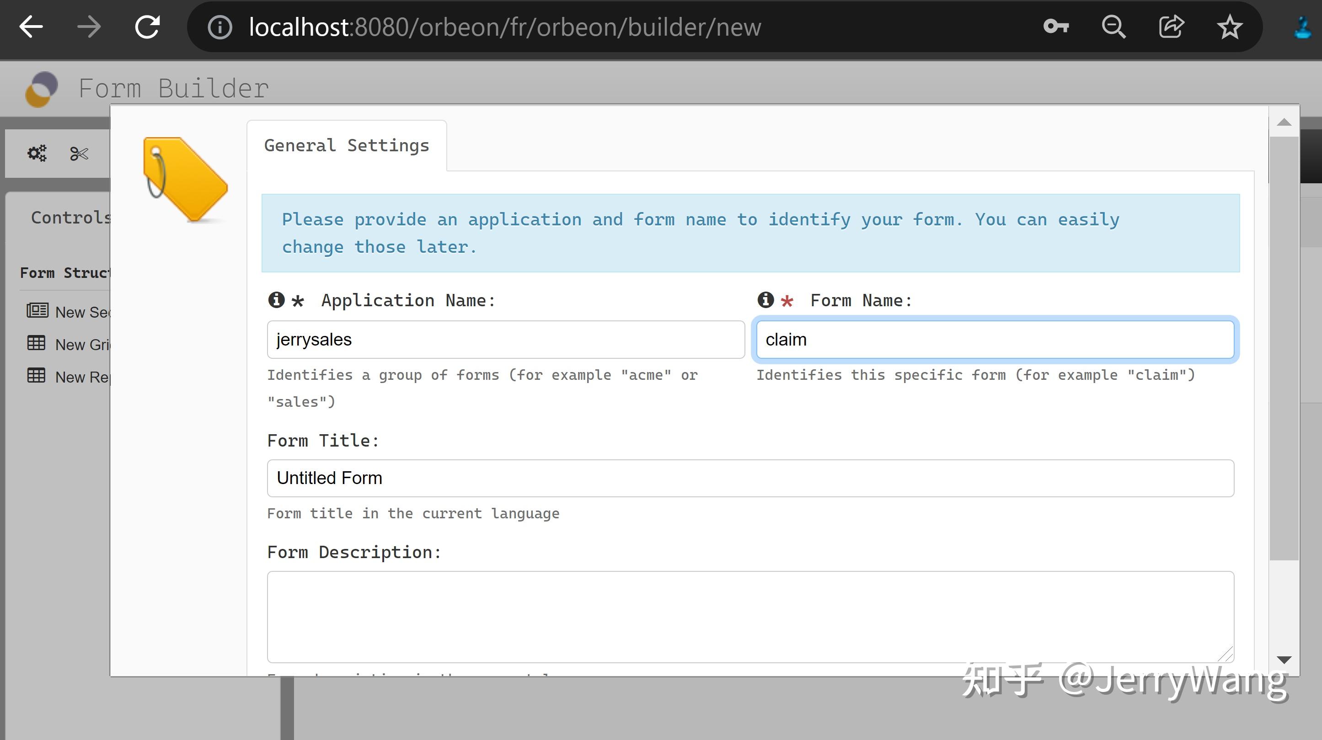
Task: Click info icon beside Form Name
Action: click(x=765, y=299)
